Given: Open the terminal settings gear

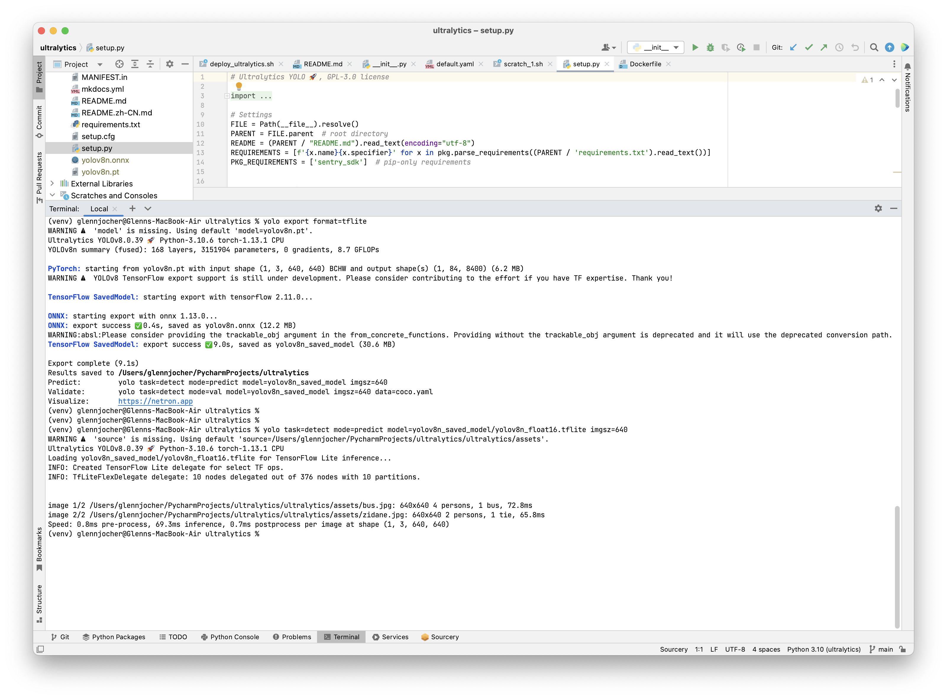Looking at the screenshot, I should coord(878,208).
